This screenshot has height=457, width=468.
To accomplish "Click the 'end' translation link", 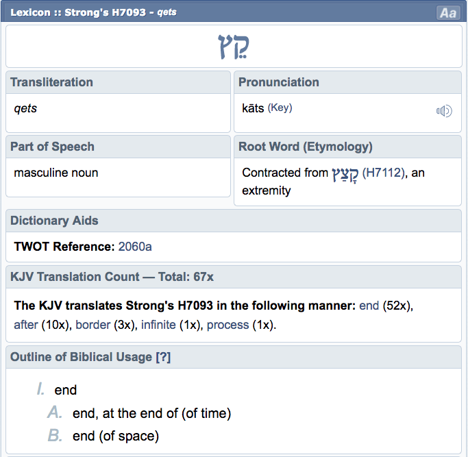I will pyautogui.click(x=369, y=306).
